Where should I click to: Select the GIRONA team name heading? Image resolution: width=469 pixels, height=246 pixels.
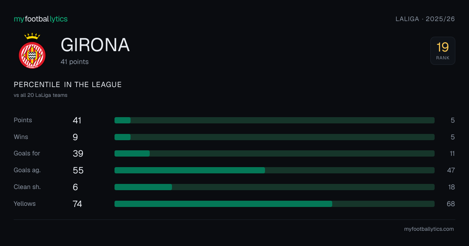coord(95,45)
